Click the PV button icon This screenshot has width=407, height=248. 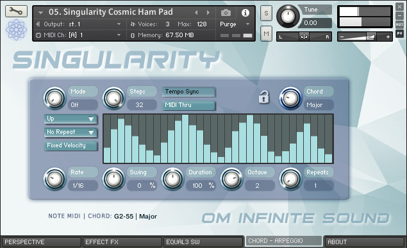pyautogui.click(x=399, y=33)
